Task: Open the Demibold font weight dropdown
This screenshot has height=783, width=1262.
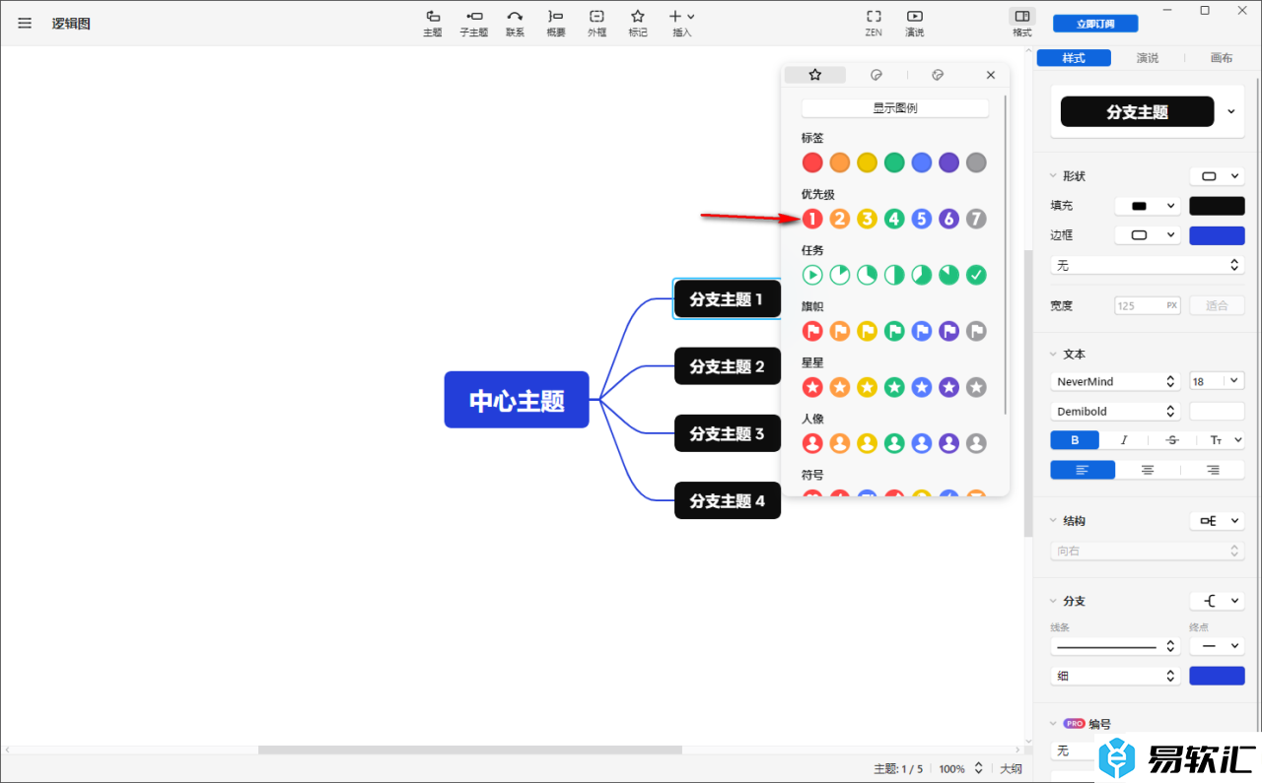Action: pyautogui.click(x=1115, y=411)
